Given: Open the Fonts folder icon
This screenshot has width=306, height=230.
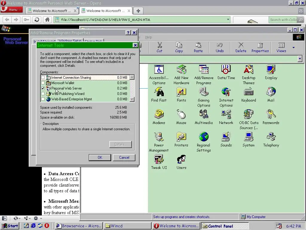Looking at the screenshot, I should pos(181,95).
